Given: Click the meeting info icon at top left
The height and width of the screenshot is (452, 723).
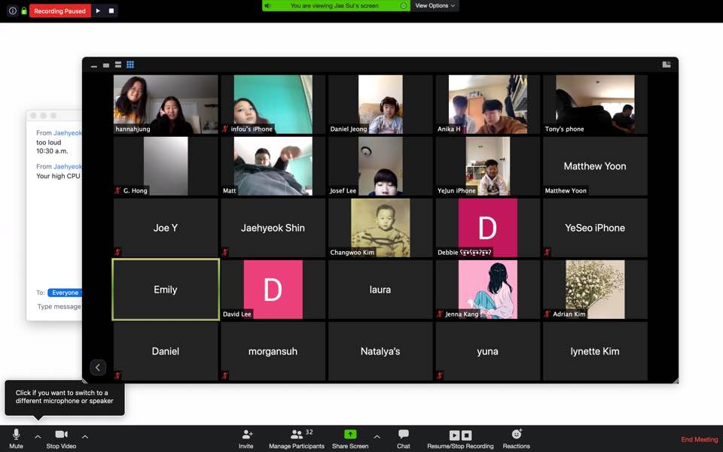Looking at the screenshot, I should [13, 11].
